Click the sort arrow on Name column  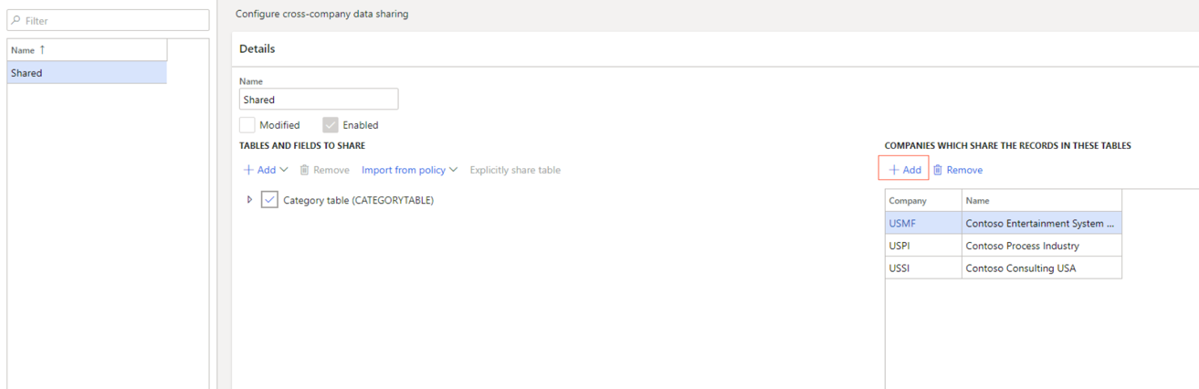tap(42, 50)
